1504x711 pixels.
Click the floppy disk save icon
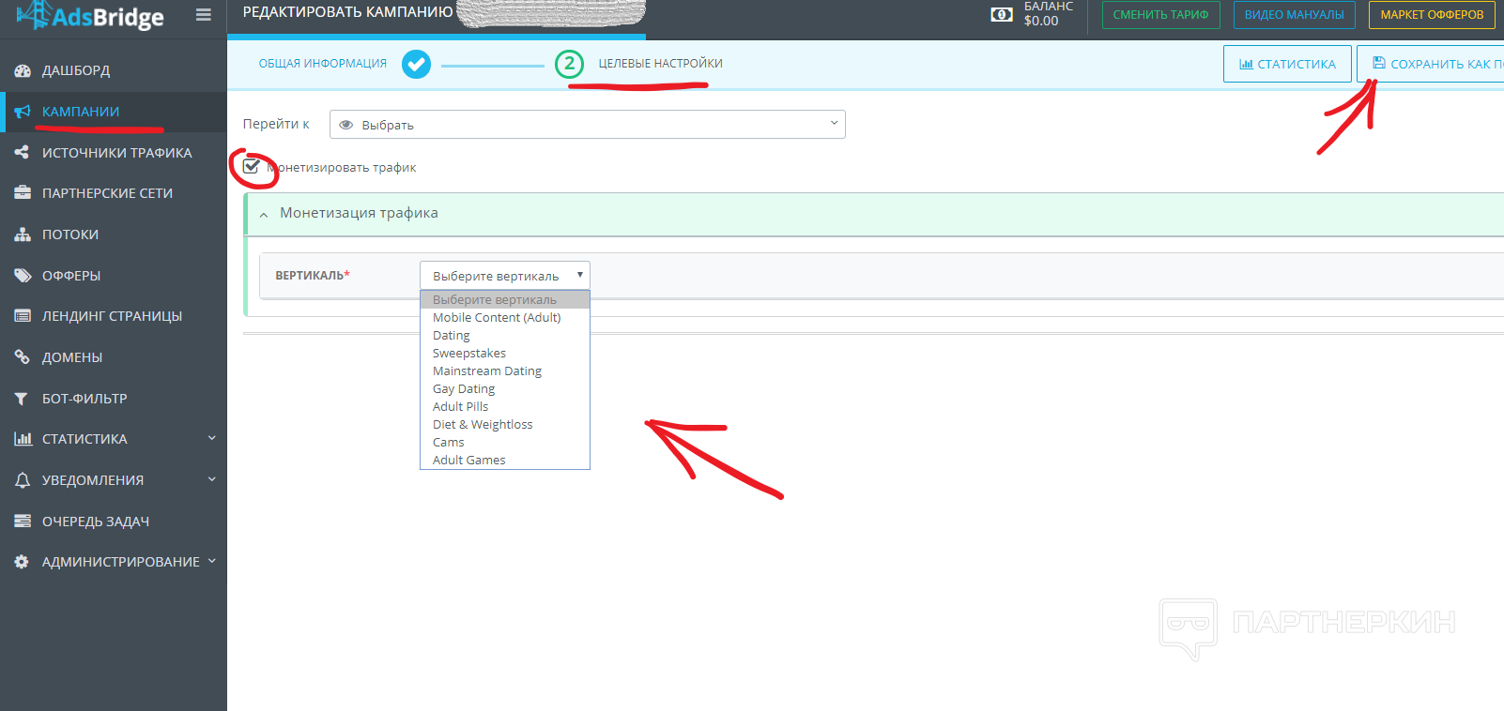pos(1379,63)
